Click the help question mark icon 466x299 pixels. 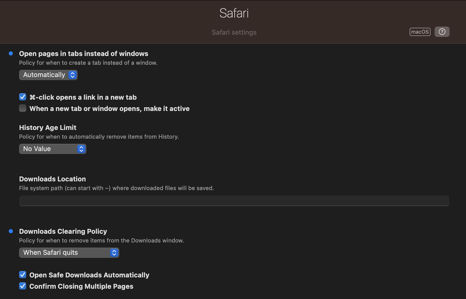[442, 32]
